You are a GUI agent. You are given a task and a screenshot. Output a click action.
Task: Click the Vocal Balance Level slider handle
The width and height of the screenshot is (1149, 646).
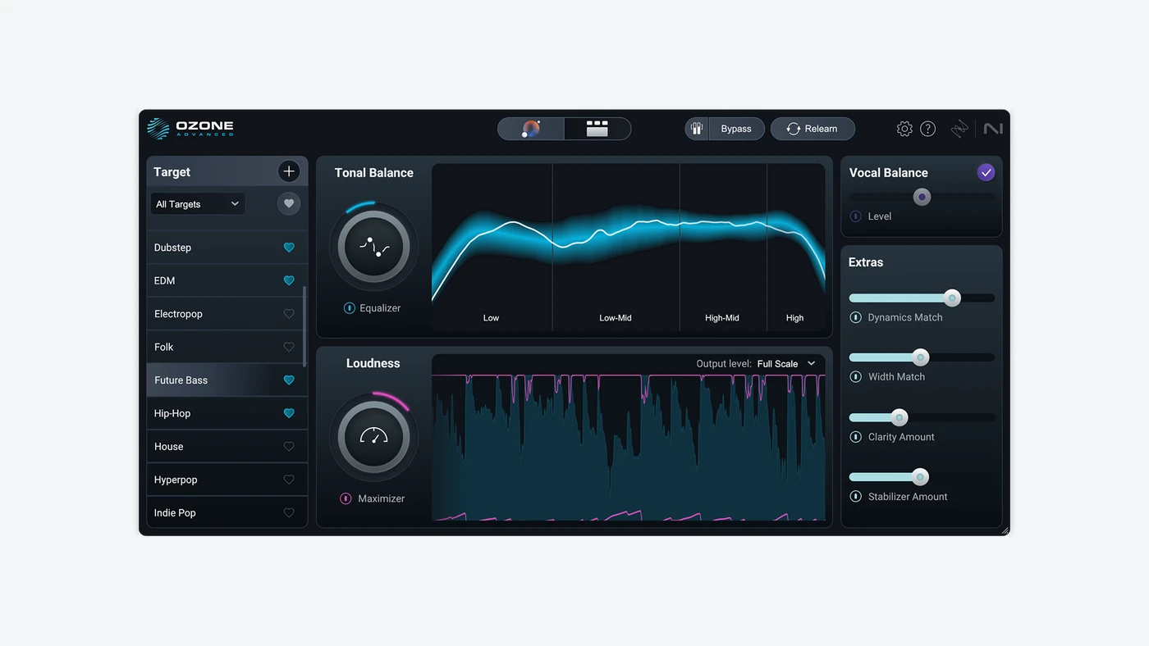pos(922,197)
